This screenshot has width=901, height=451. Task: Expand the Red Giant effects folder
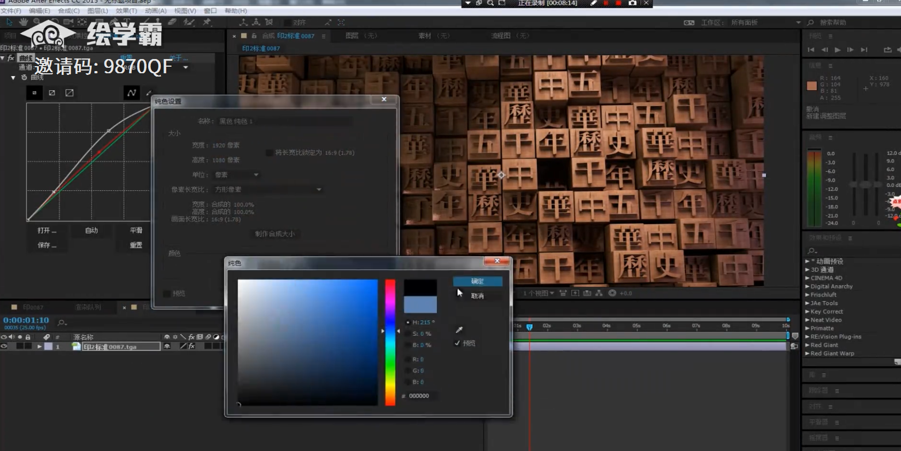(x=808, y=345)
